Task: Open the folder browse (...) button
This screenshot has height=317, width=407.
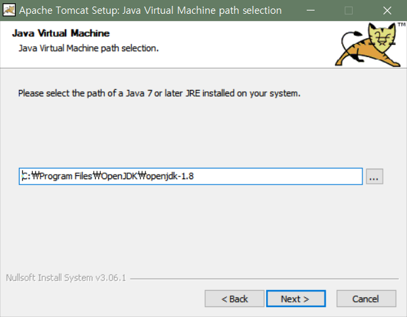Action: [374, 177]
